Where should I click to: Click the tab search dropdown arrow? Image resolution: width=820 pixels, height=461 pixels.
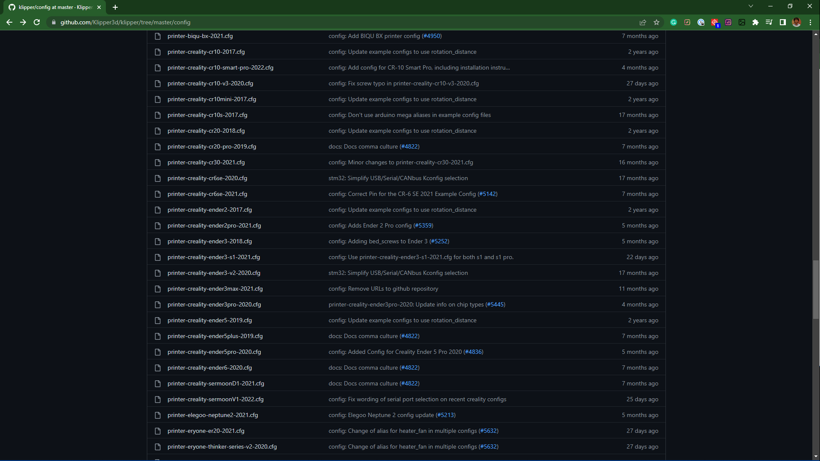tap(751, 6)
